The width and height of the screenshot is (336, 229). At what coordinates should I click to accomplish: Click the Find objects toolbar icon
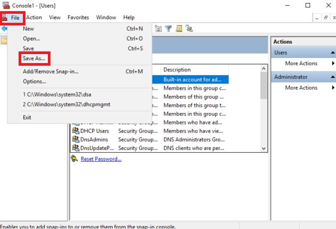pos(179,29)
